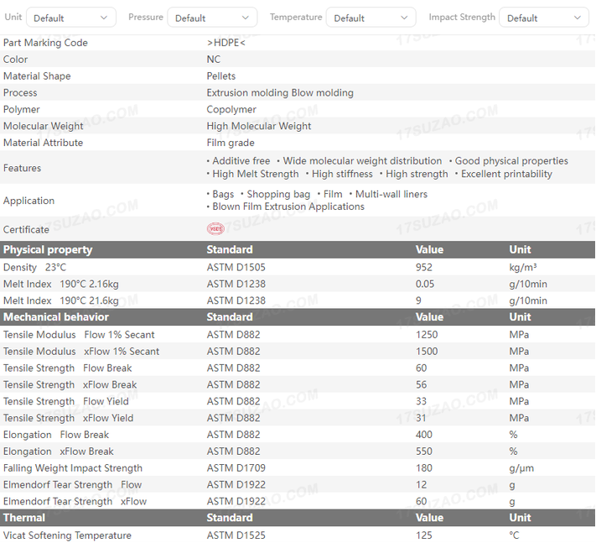Click the Thermal section header
596x543 pixels.
pyautogui.click(x=24, y=518)
